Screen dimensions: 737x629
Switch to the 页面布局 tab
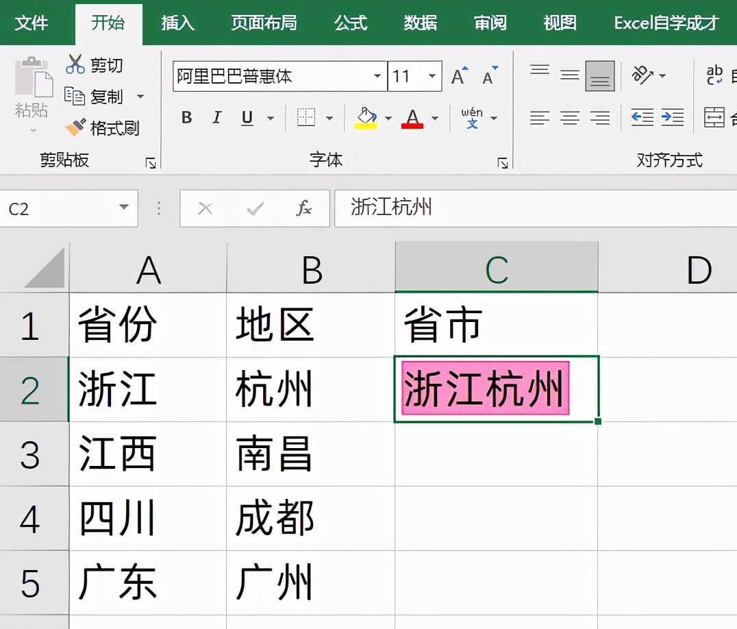pyautogui.click(x=264, y=23)
